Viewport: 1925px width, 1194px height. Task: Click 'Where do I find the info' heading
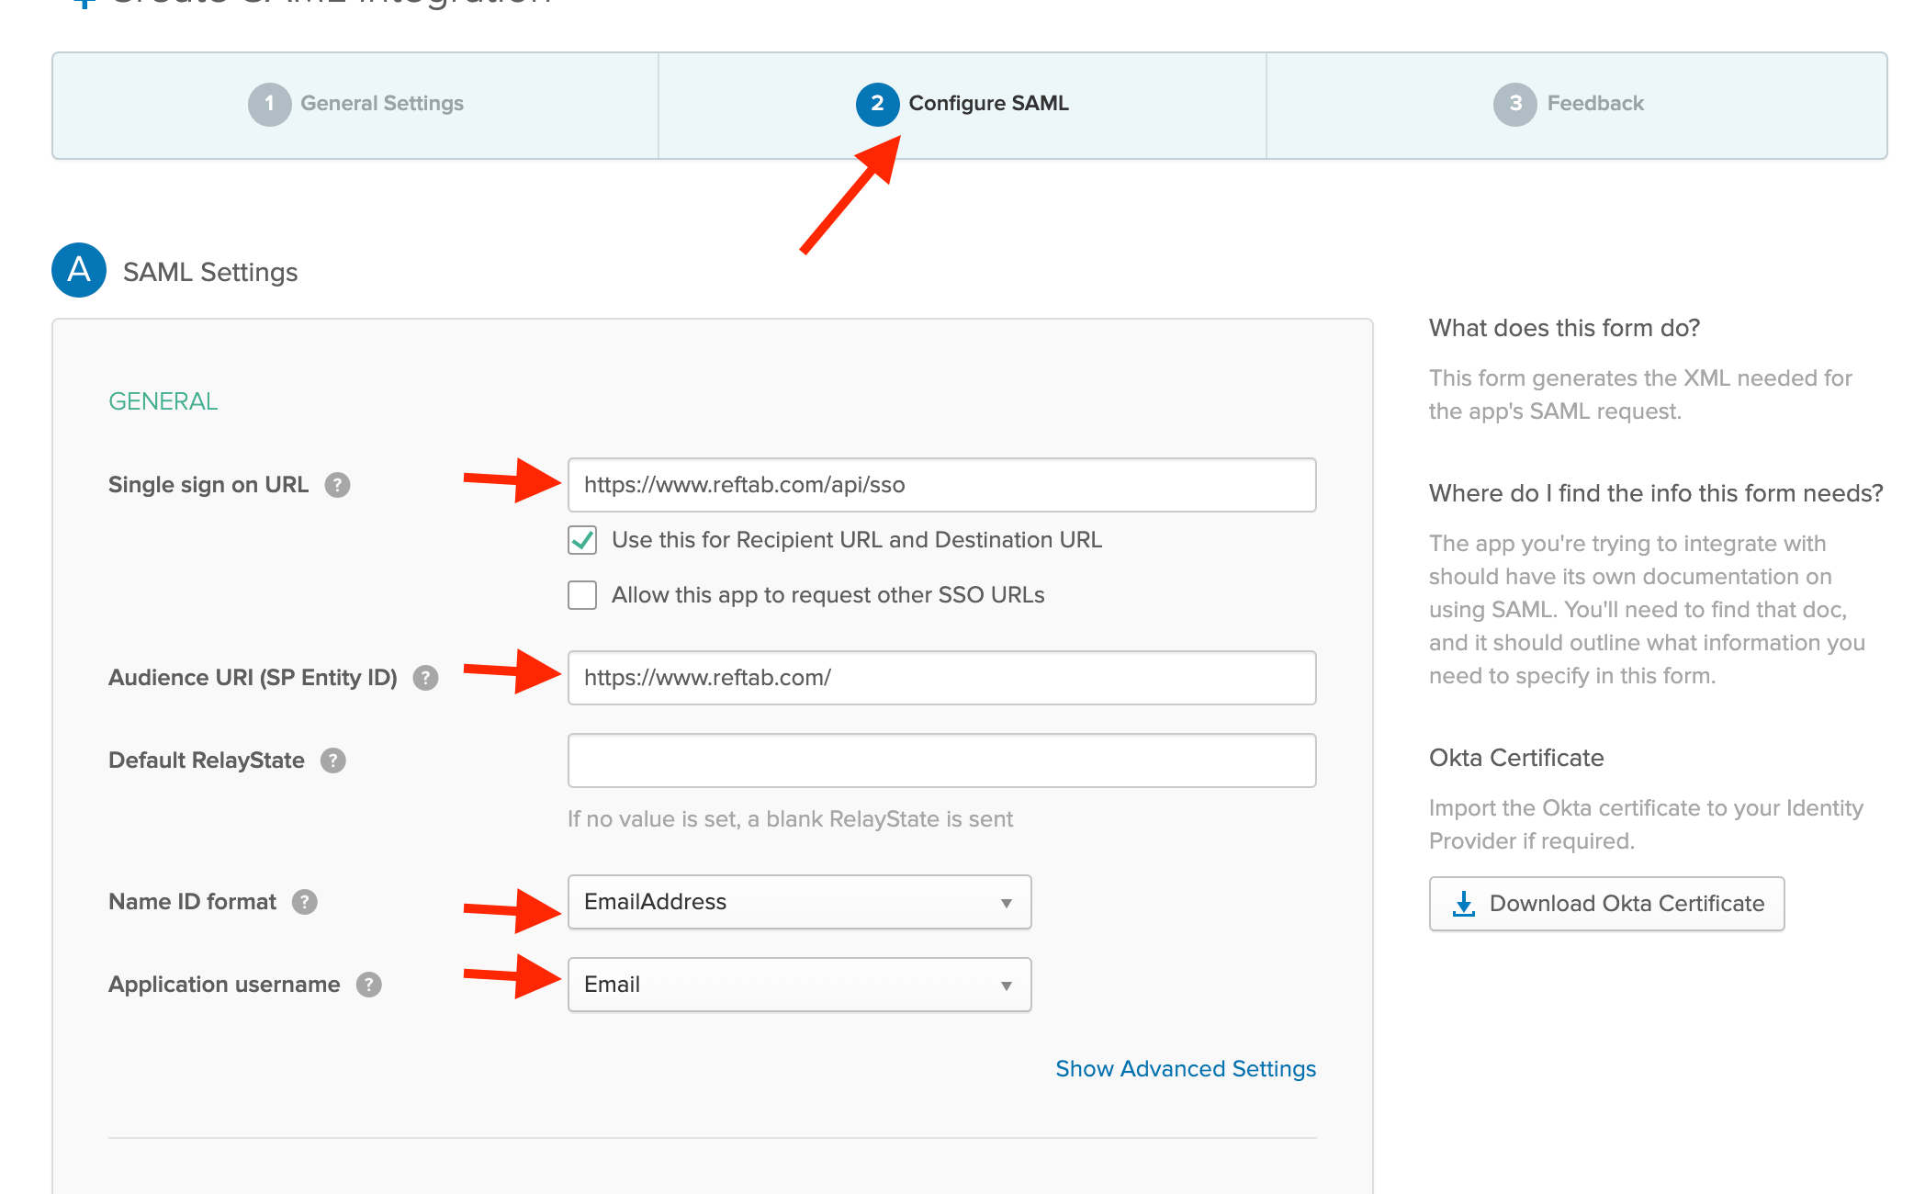pyautogui.click(x=1656, y=493)
